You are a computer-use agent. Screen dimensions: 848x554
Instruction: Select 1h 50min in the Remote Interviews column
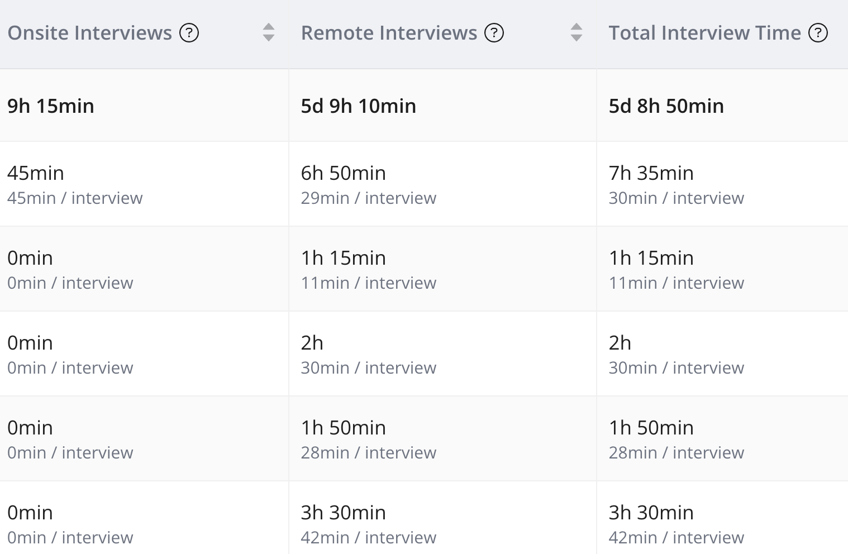coord(343,428)
